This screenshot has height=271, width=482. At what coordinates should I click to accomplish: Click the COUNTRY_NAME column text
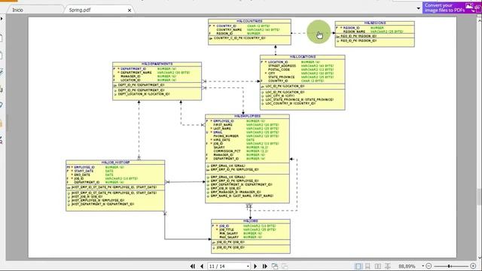point(229,30)
